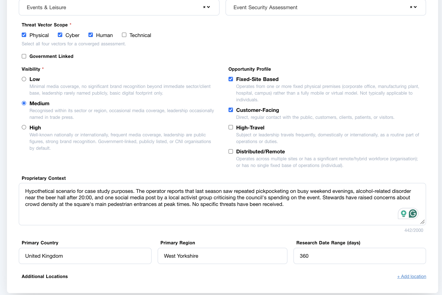Check the Distributed/Remote option

(x=231, y=151)
